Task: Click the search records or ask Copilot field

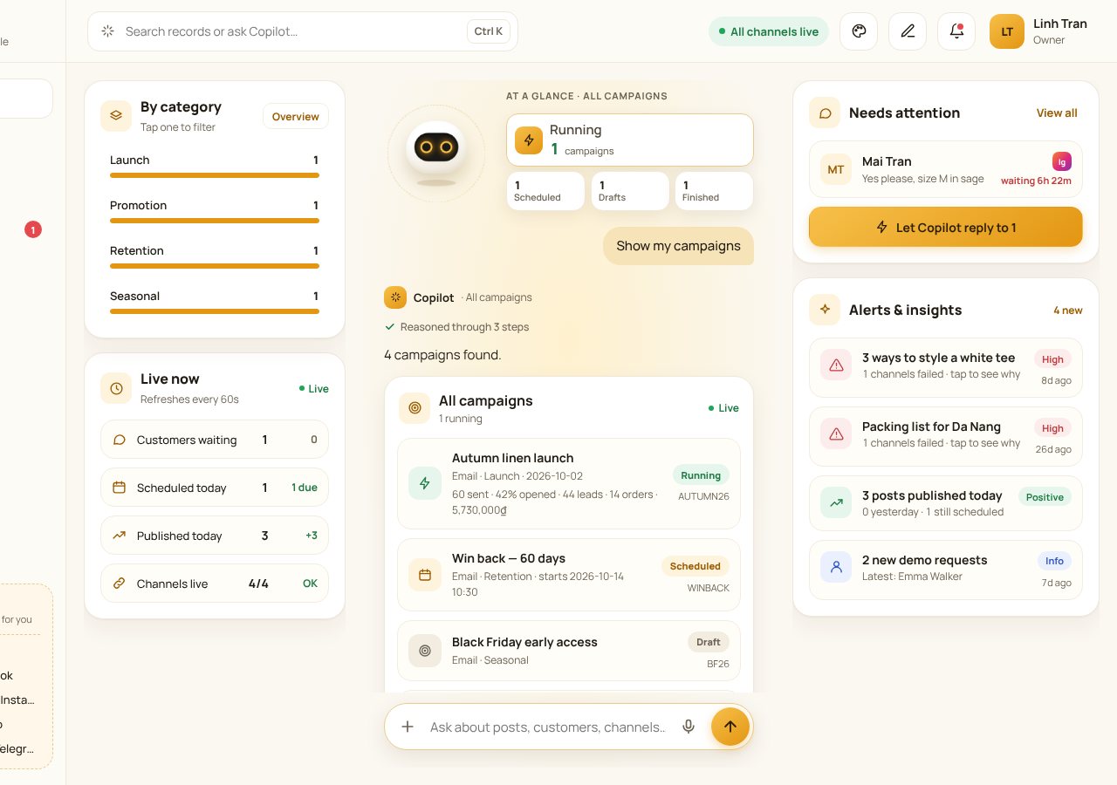Action: 303,31
